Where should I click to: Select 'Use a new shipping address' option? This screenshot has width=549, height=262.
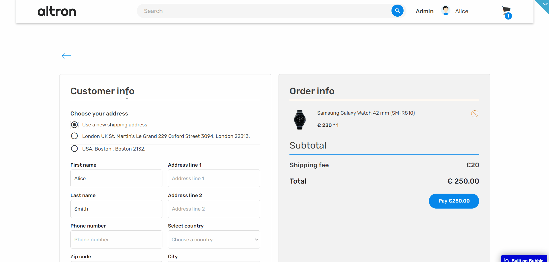pos(74,125)
